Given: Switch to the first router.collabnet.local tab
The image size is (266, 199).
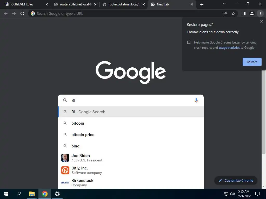Looking at the screenshot, I should [x=75, y=4].
